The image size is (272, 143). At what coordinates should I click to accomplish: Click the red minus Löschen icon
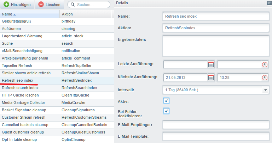[x=41, y=5]
